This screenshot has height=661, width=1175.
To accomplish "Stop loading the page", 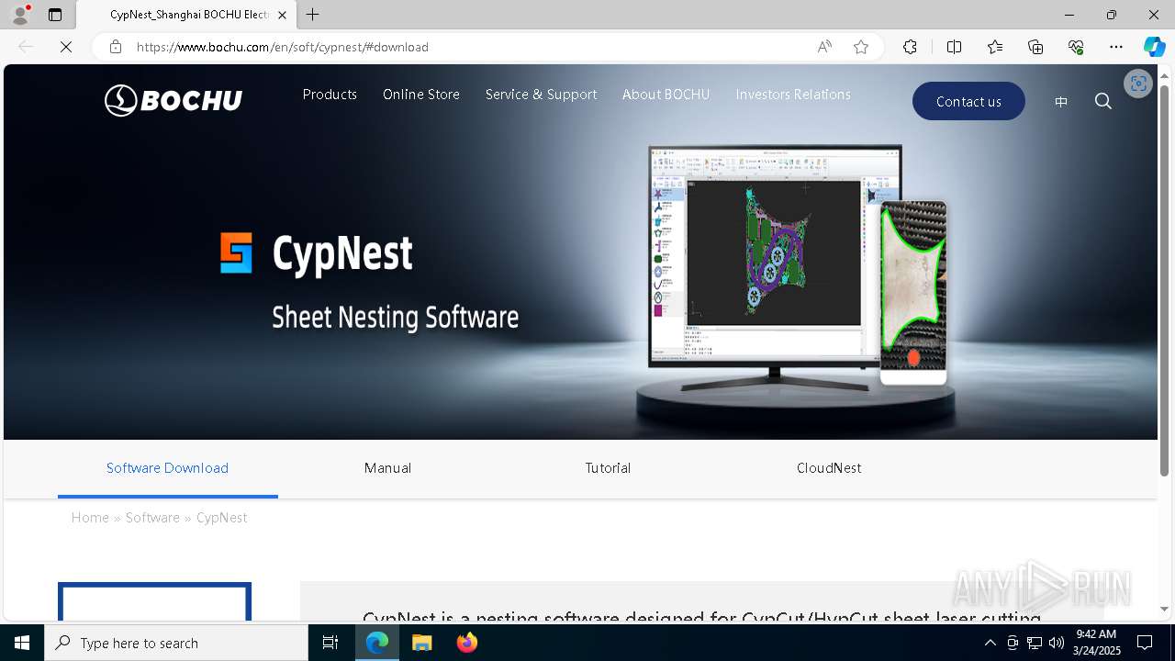I will [66, 47].
